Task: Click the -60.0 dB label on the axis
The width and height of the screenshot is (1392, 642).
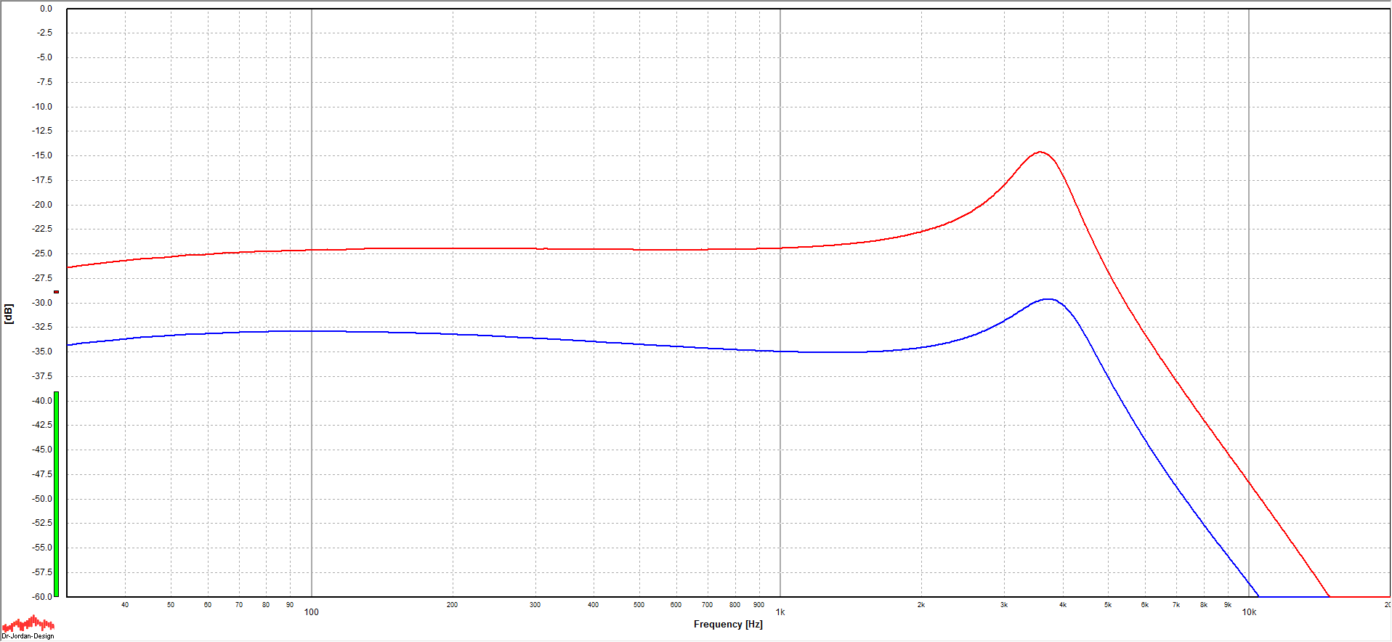Action: [43, 597]
